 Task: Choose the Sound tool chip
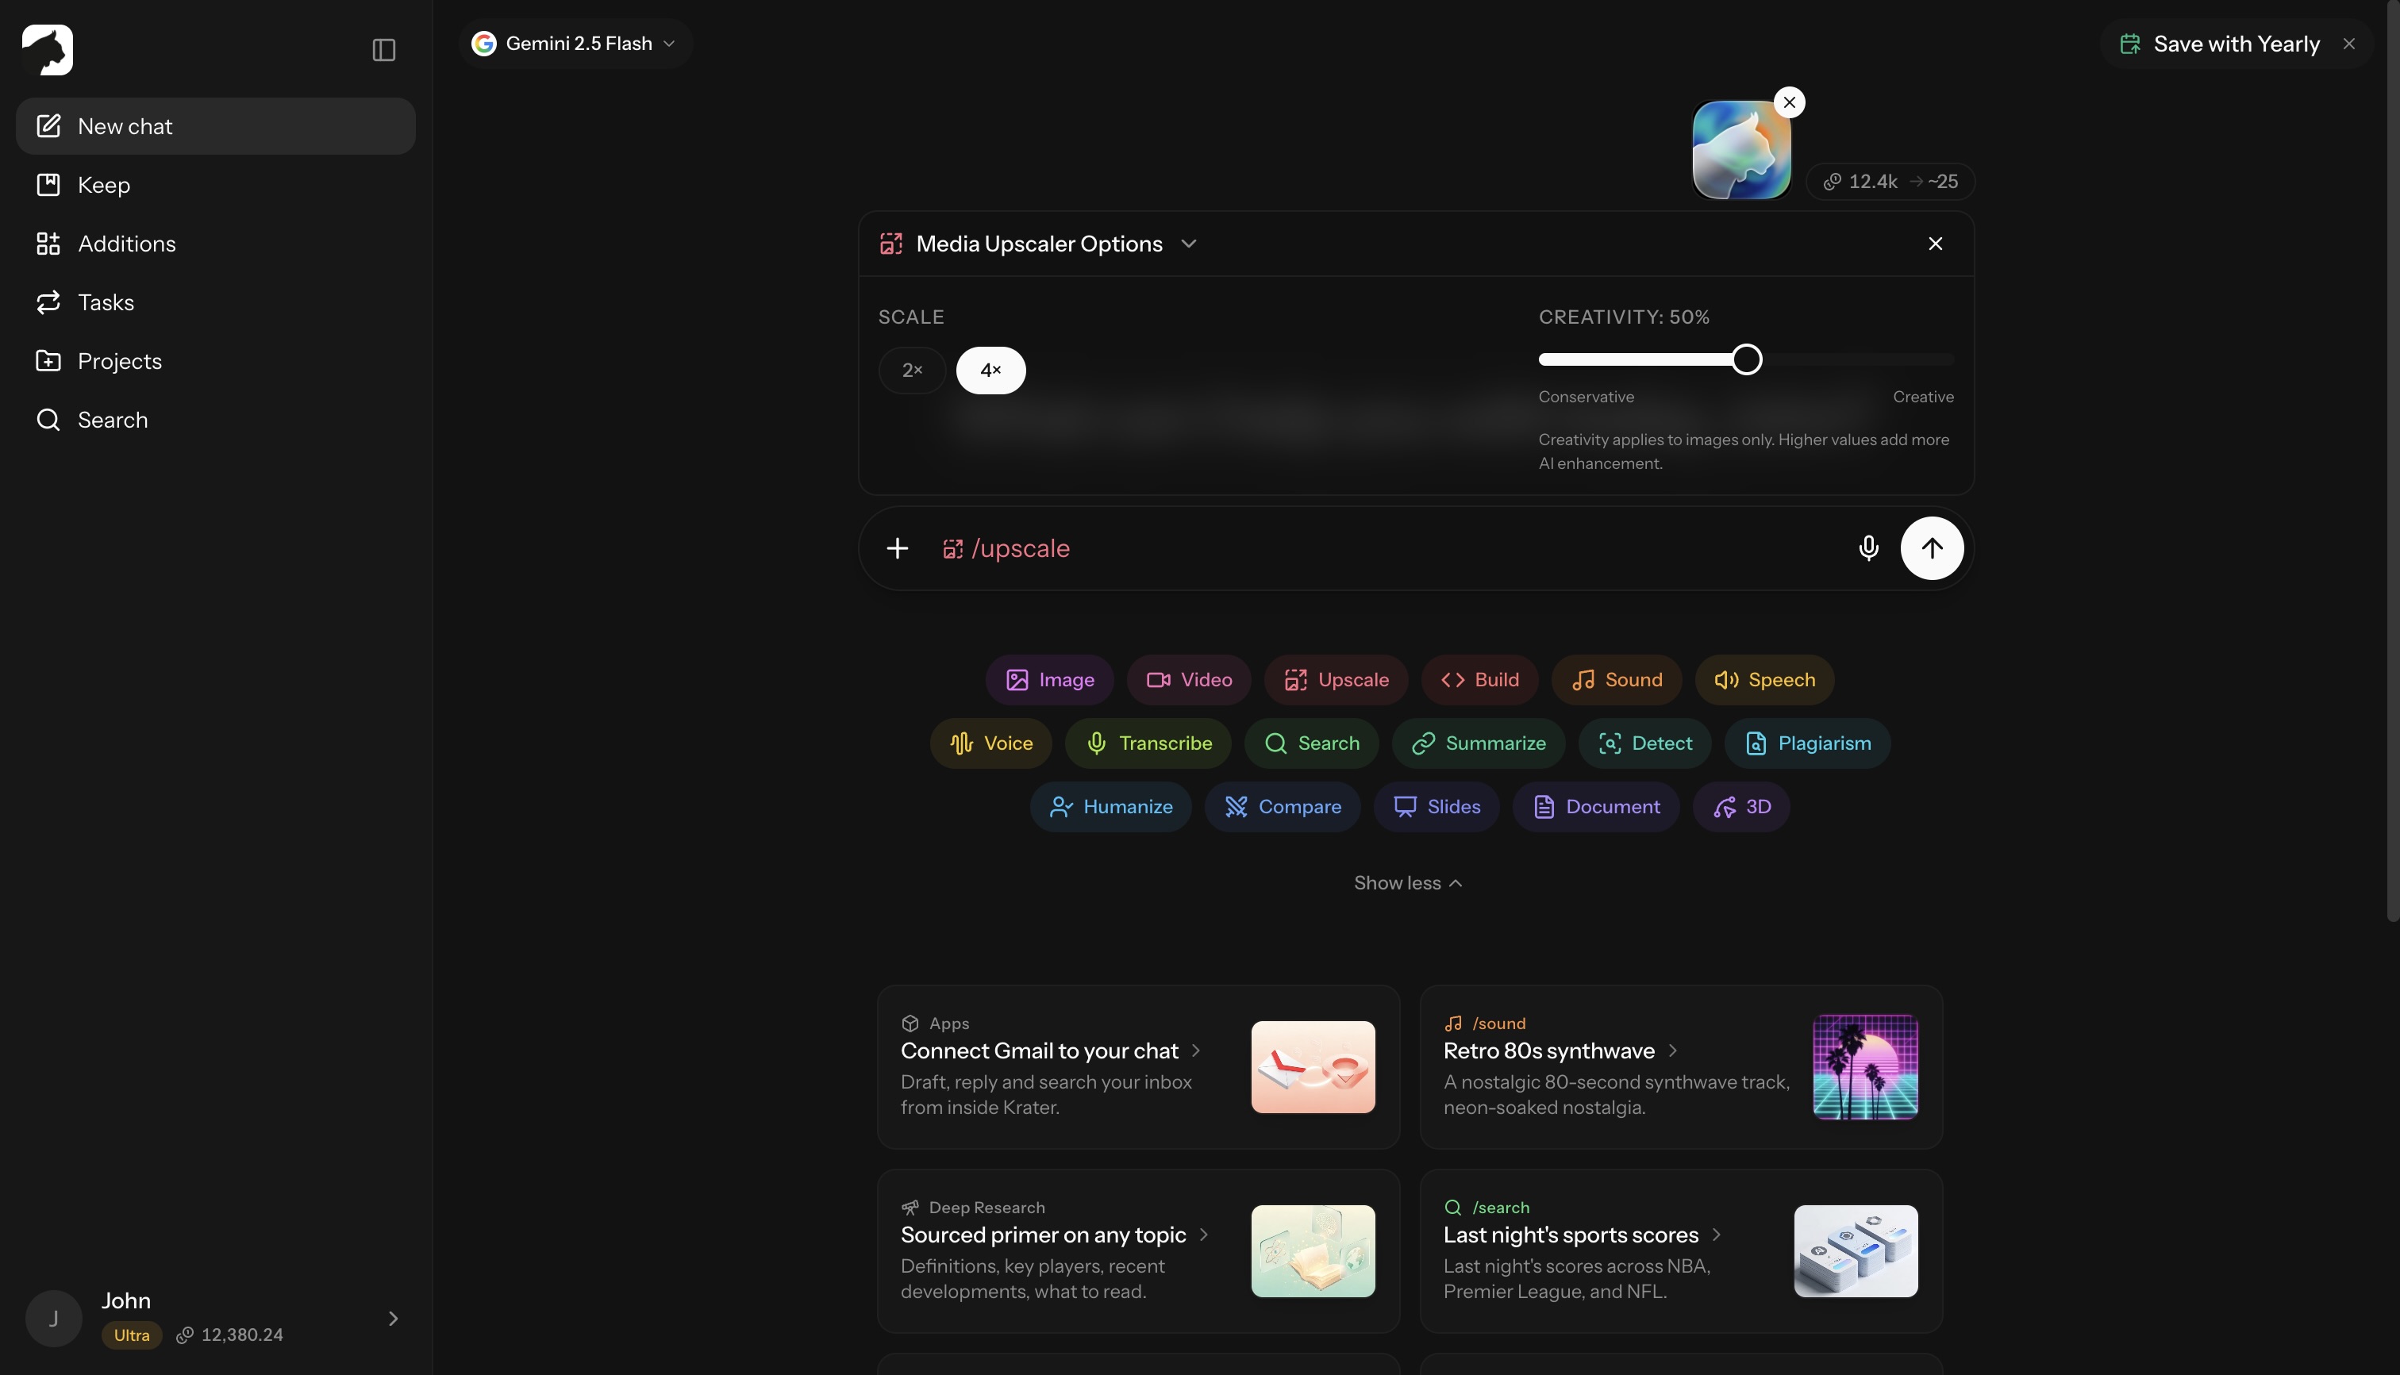point(1616,680)
